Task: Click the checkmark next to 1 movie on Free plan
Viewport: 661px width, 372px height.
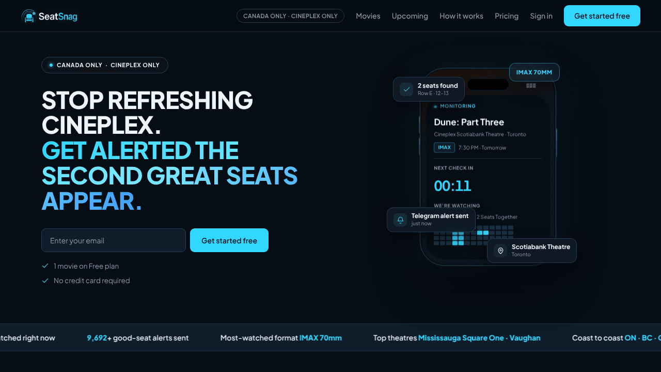Action: tap(45, 266)
